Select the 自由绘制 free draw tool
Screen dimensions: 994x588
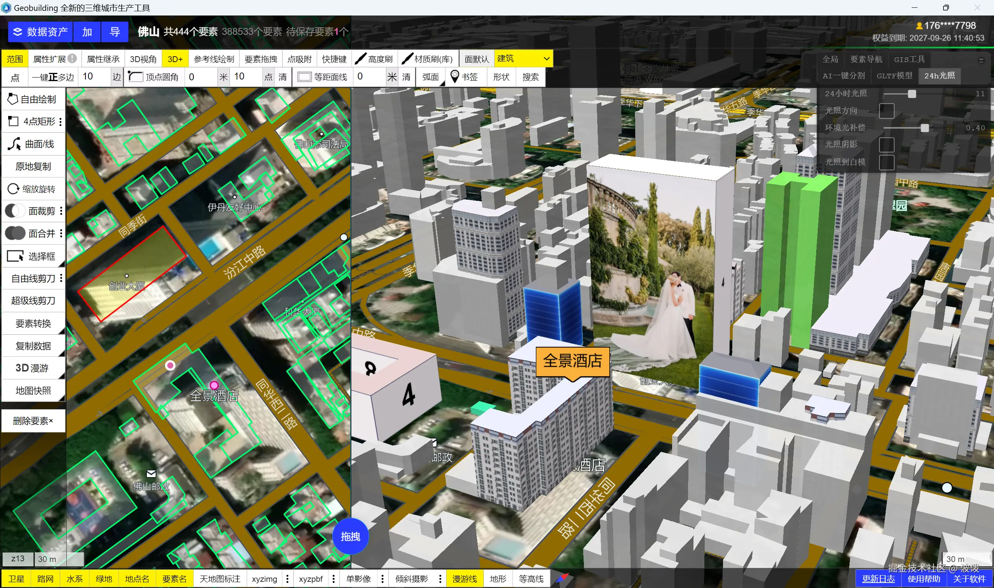[x=33, y=99]
